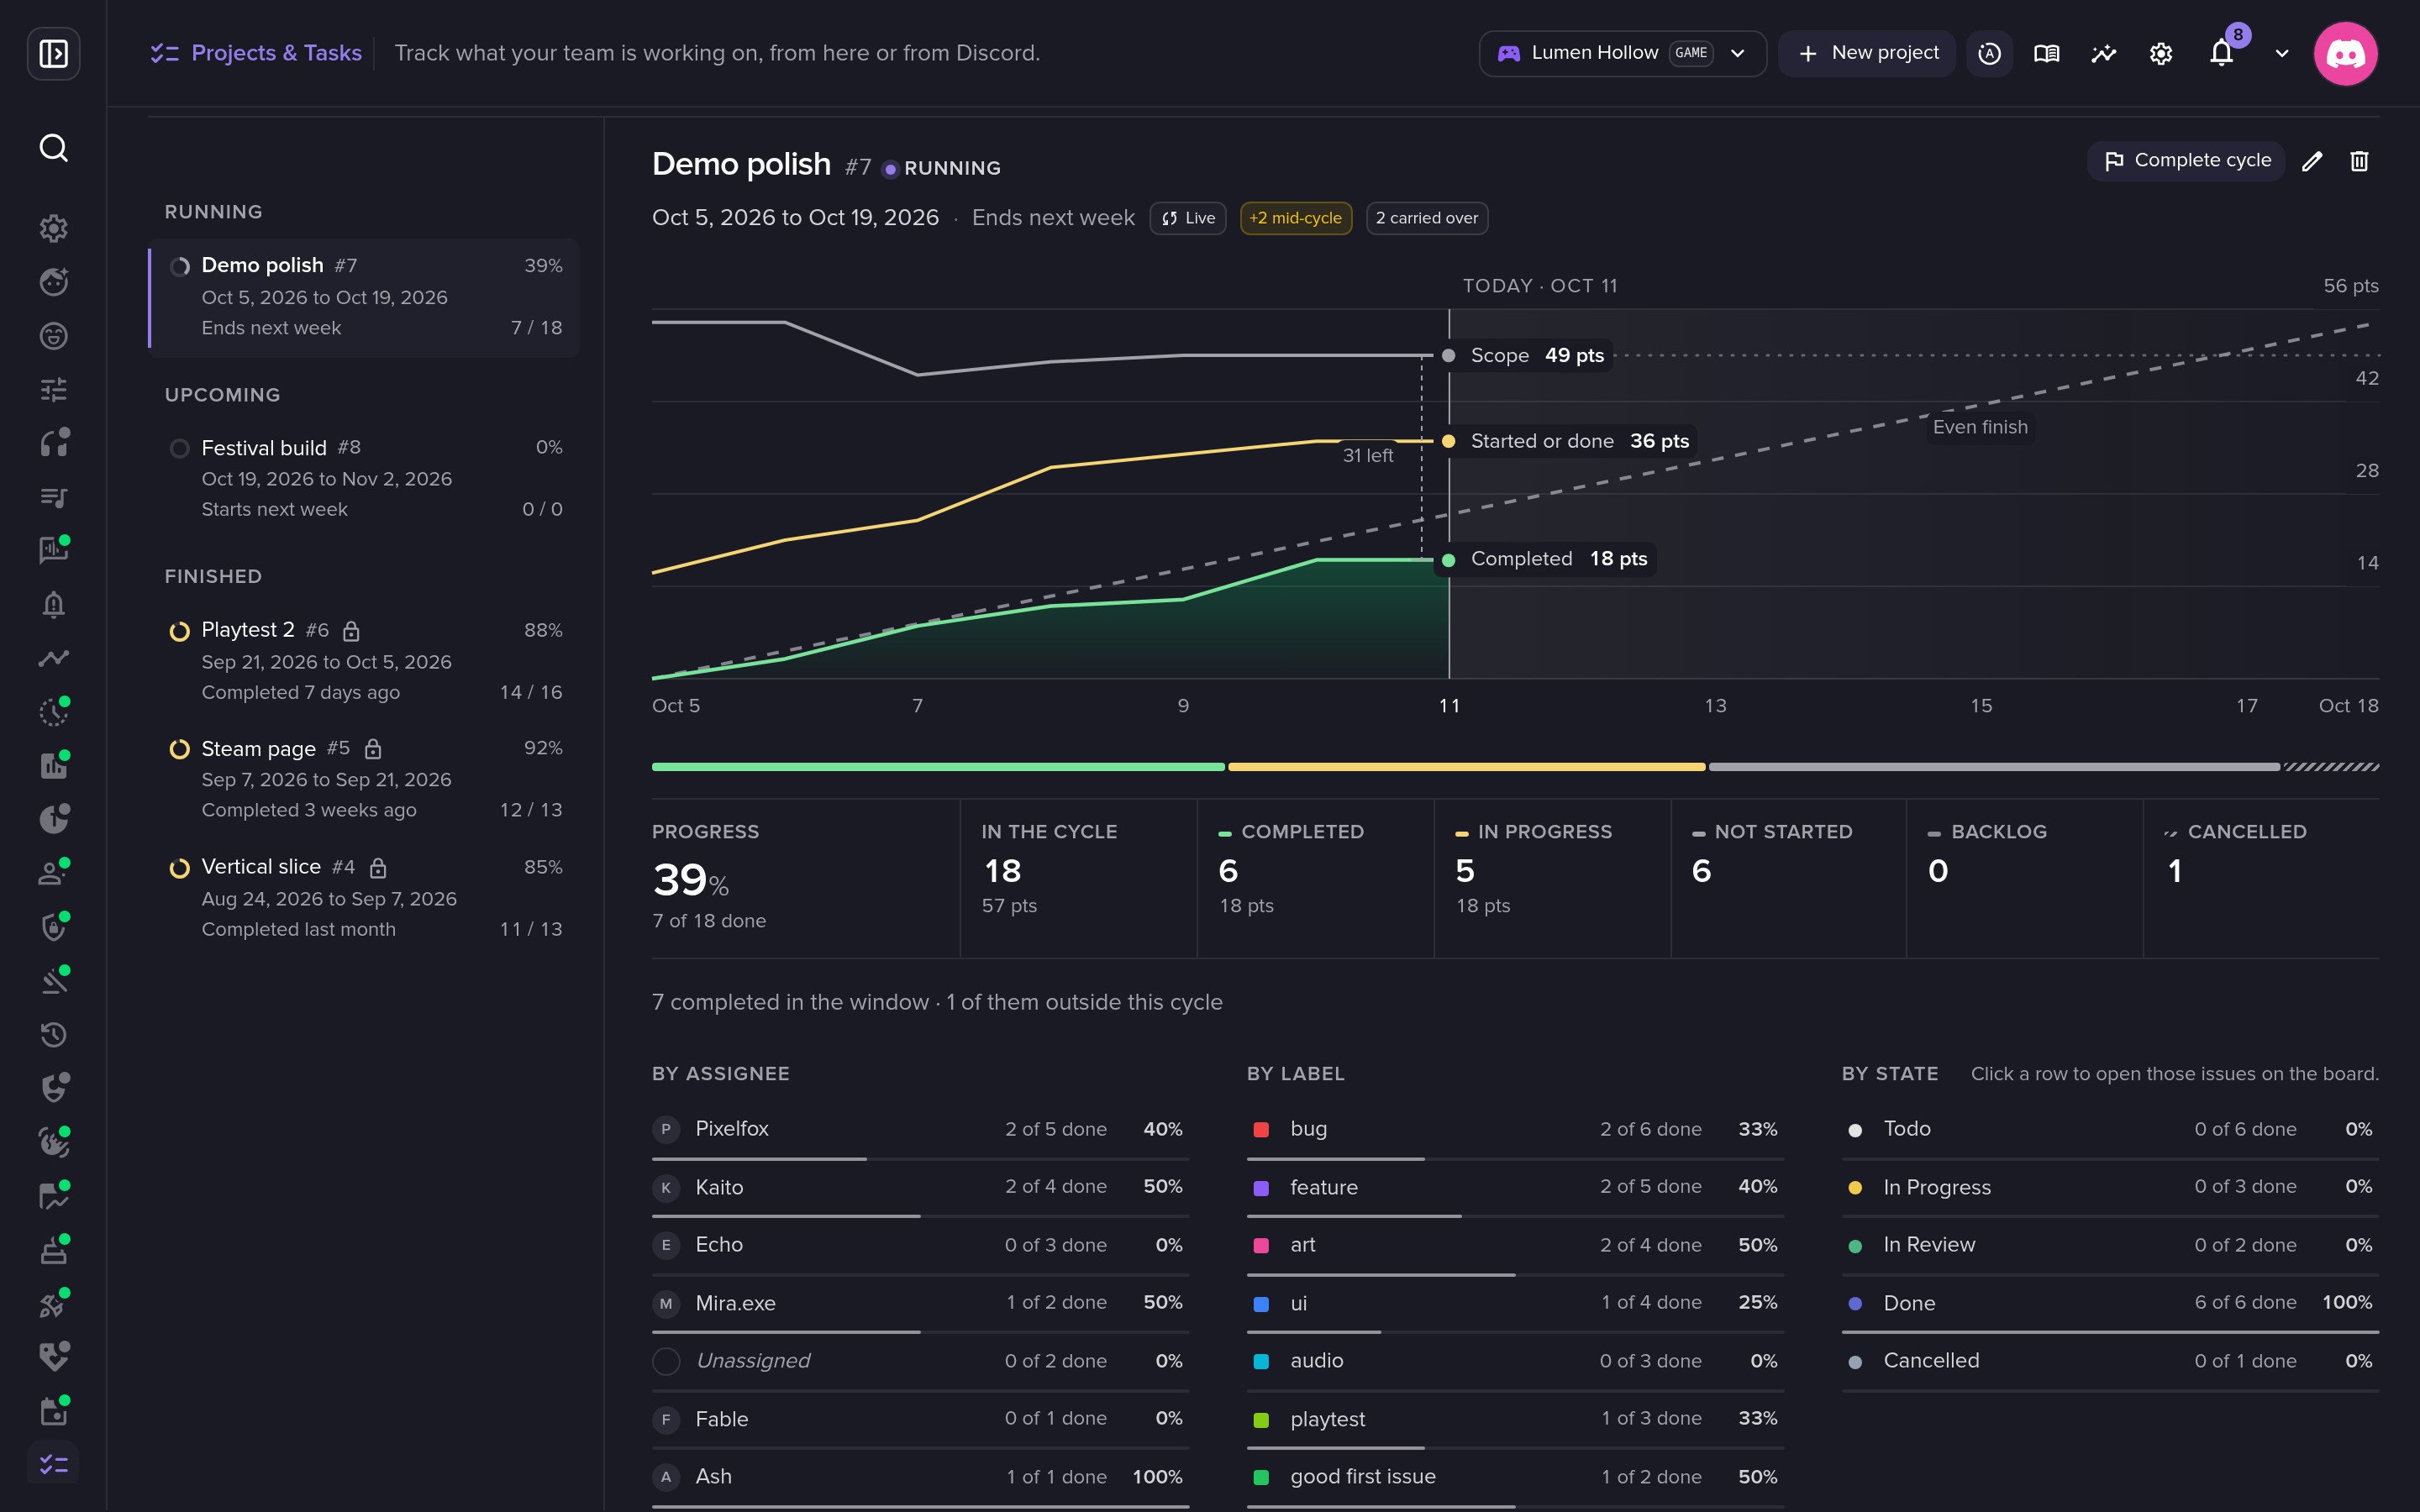Select the Demo polish #7 cycle
Viewport: 2420px width, 1512px height.
[x=365, y=297]
